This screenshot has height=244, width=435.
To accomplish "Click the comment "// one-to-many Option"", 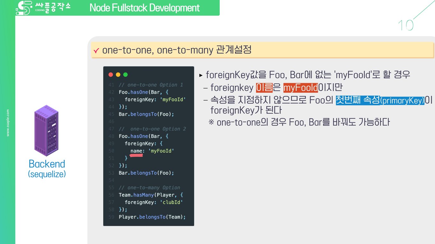I will pos(149,187).
